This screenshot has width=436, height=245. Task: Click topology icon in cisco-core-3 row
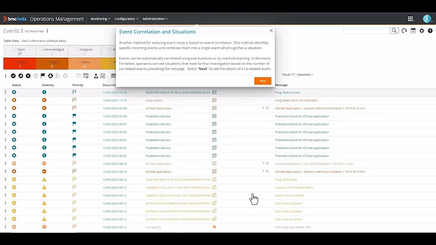214,100
